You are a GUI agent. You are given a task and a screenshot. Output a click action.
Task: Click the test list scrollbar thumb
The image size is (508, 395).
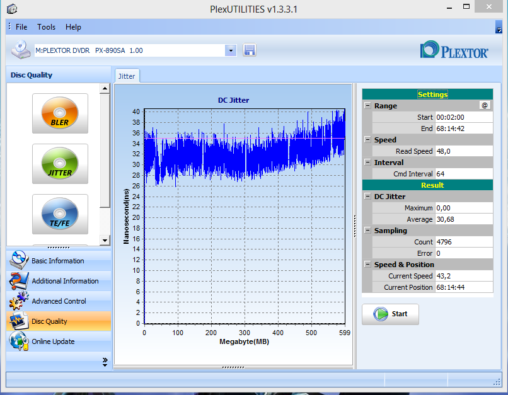click(x=105, y=151)
